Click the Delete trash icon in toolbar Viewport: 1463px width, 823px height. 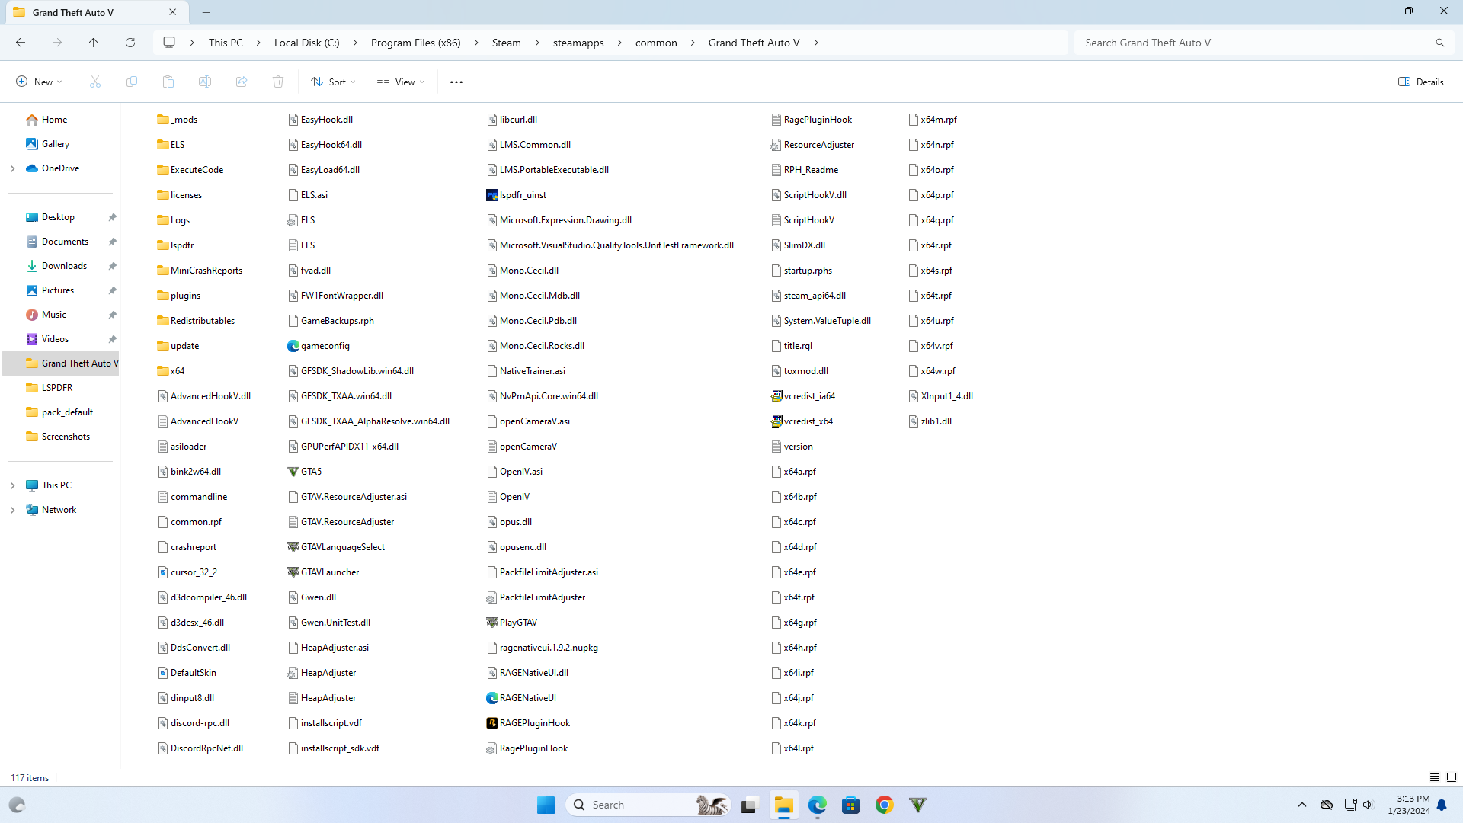[278, 82]
